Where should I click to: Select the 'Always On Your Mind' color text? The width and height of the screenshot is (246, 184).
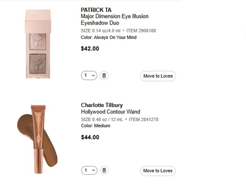(x=115, y=37)
